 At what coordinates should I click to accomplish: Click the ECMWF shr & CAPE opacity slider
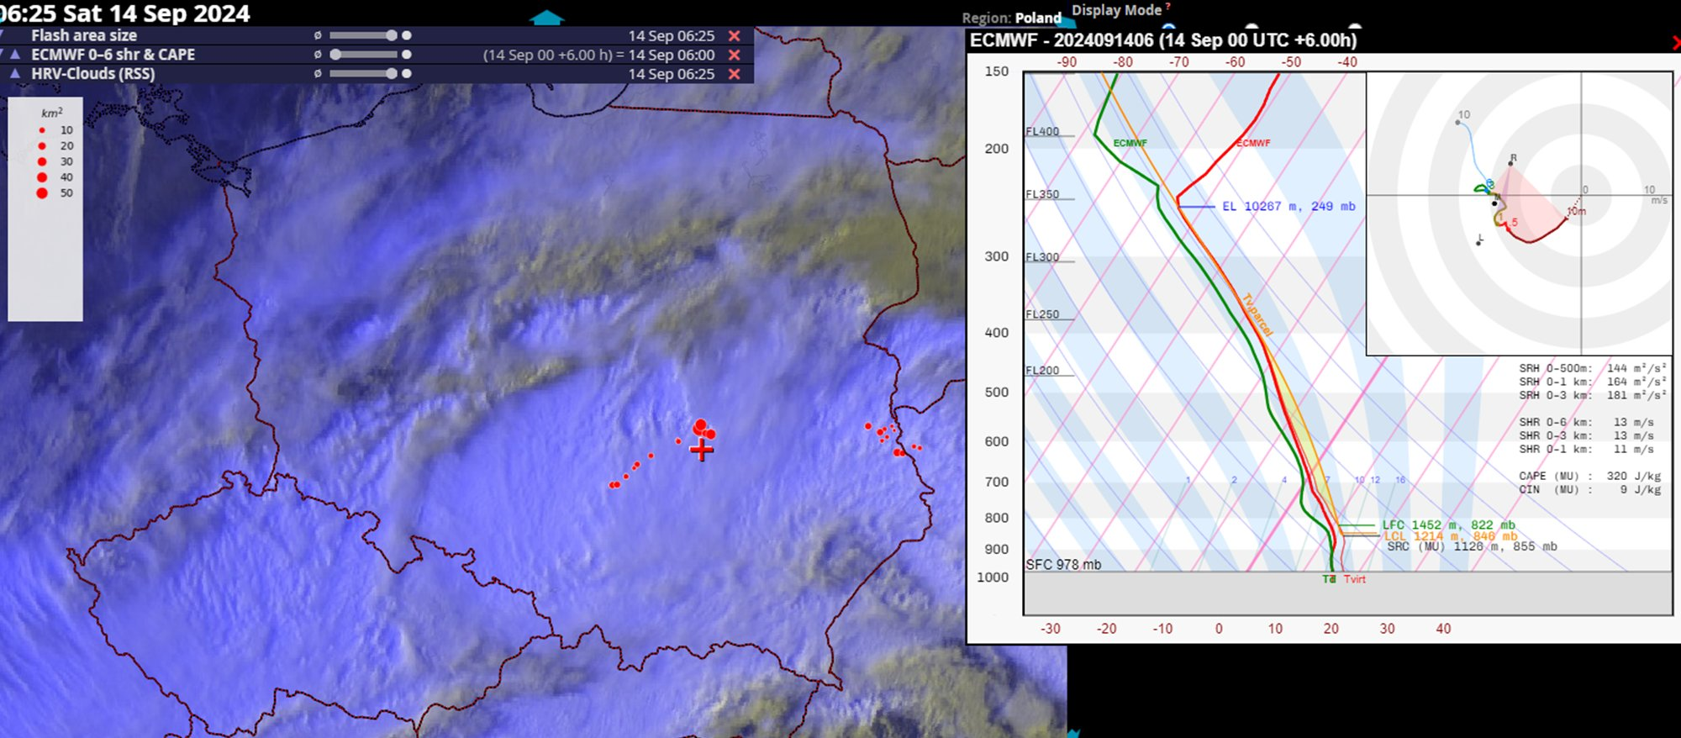[362, 55]
